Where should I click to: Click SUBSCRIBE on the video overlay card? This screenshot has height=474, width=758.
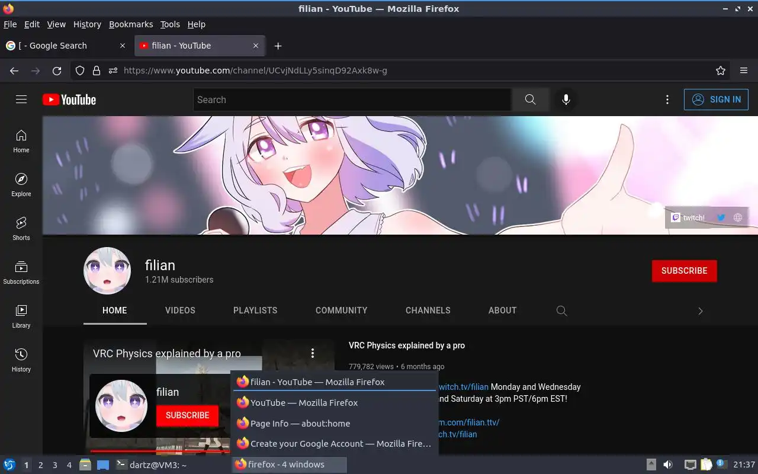187,415
